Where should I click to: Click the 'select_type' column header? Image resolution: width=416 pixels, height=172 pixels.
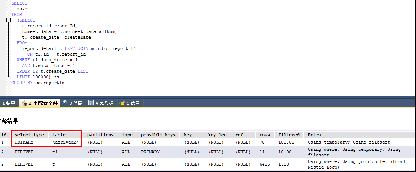[x=29, y=135]
